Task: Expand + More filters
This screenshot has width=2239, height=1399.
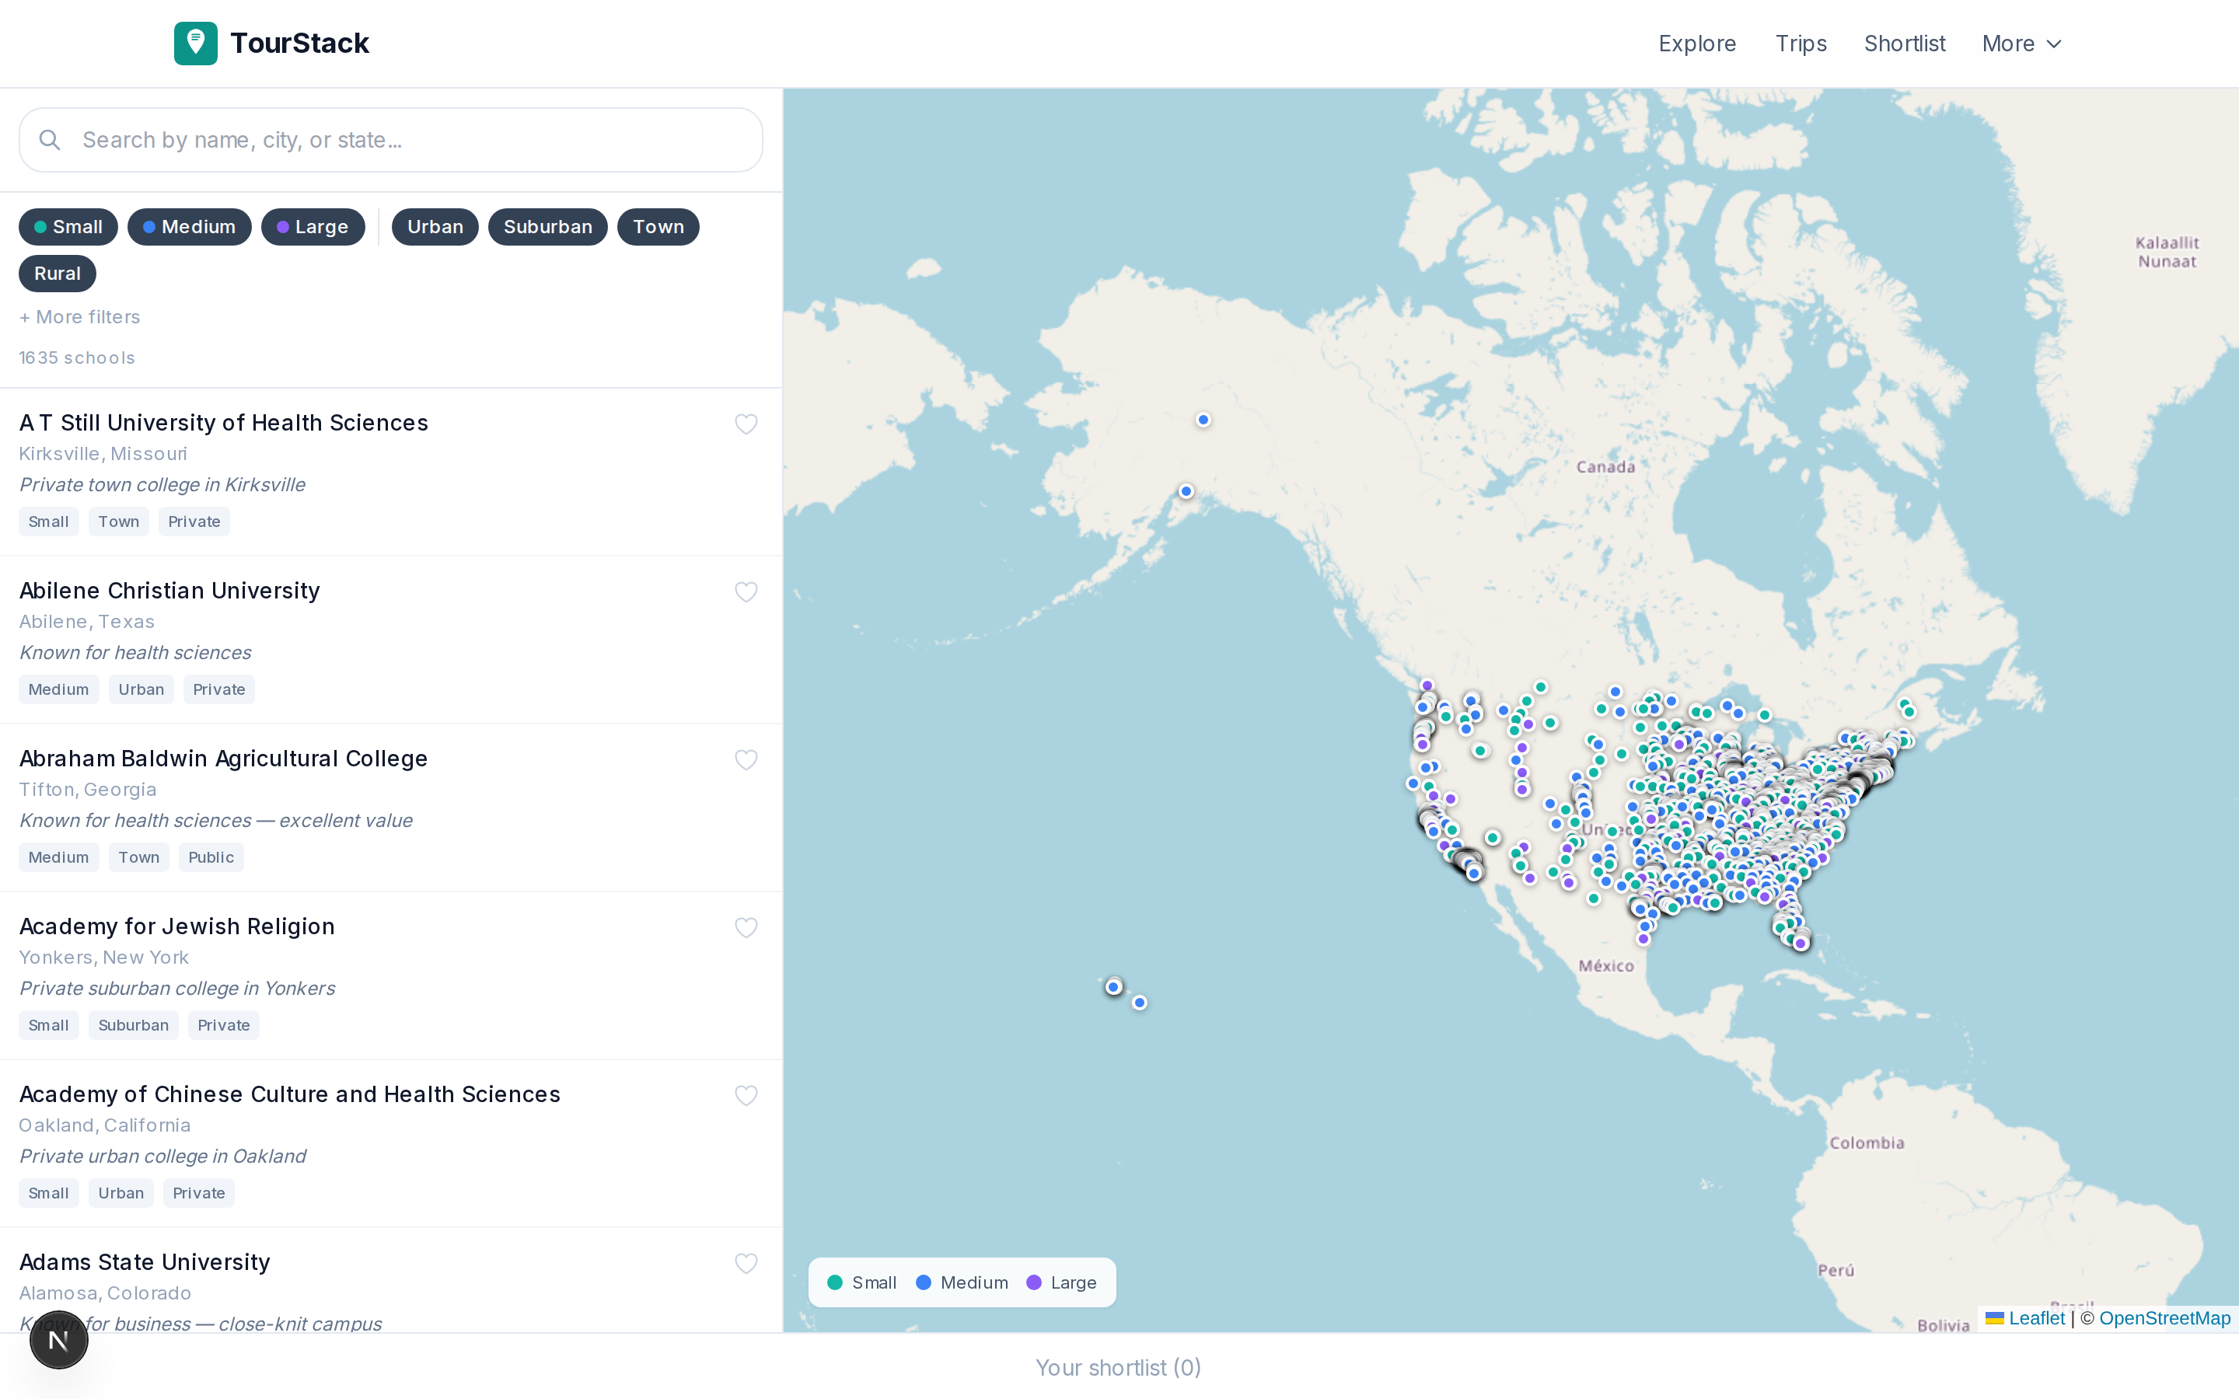Action: point(79,317)
